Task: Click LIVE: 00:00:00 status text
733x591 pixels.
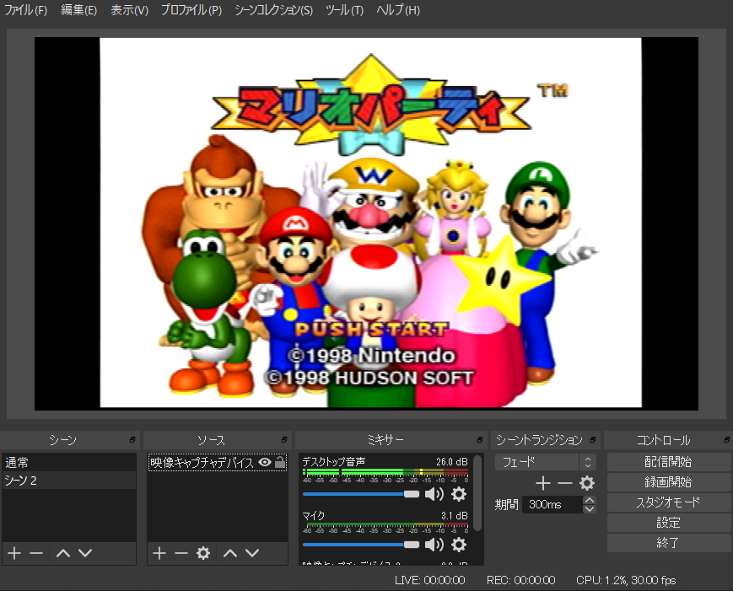Action: tap(429, 580)
